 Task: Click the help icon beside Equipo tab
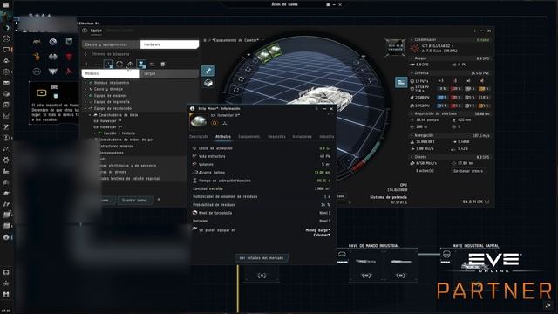pyautogui.click(x=85, y=31)
